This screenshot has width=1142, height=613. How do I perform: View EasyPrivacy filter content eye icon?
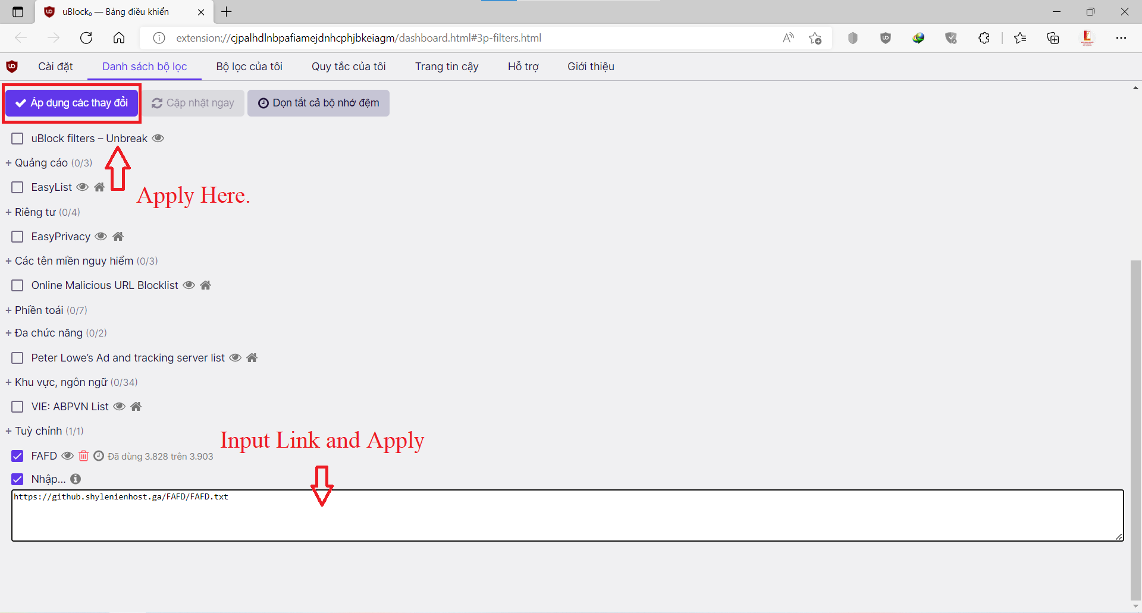click(x=101, y=237)
